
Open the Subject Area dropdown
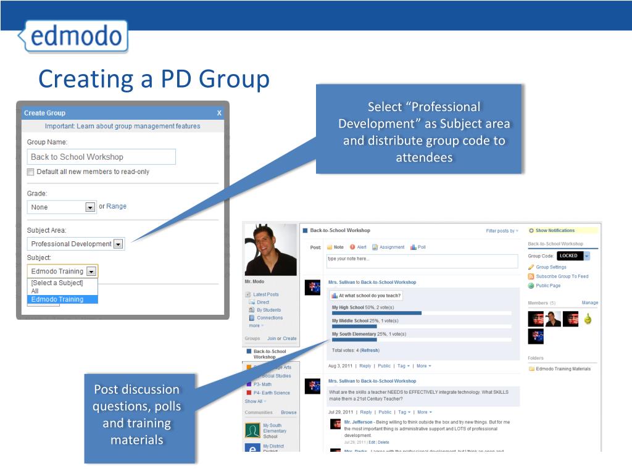coord(76,244)
